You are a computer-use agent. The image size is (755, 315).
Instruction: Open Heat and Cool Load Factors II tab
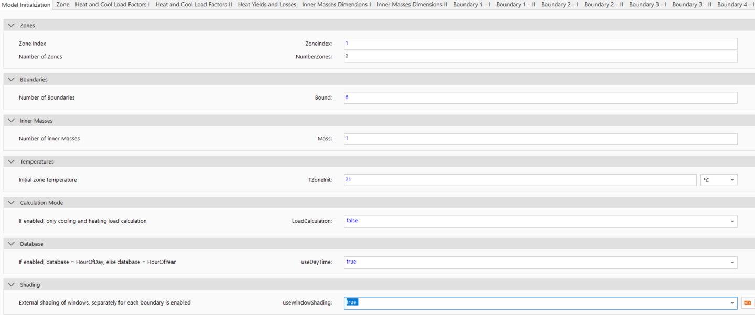194,5
